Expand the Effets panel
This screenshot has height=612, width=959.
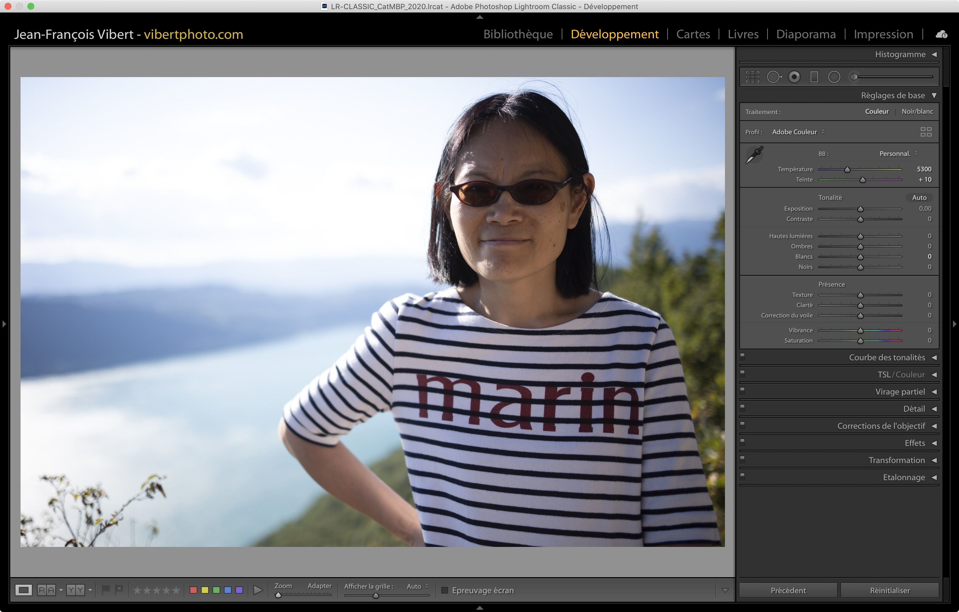click(914, 443)
